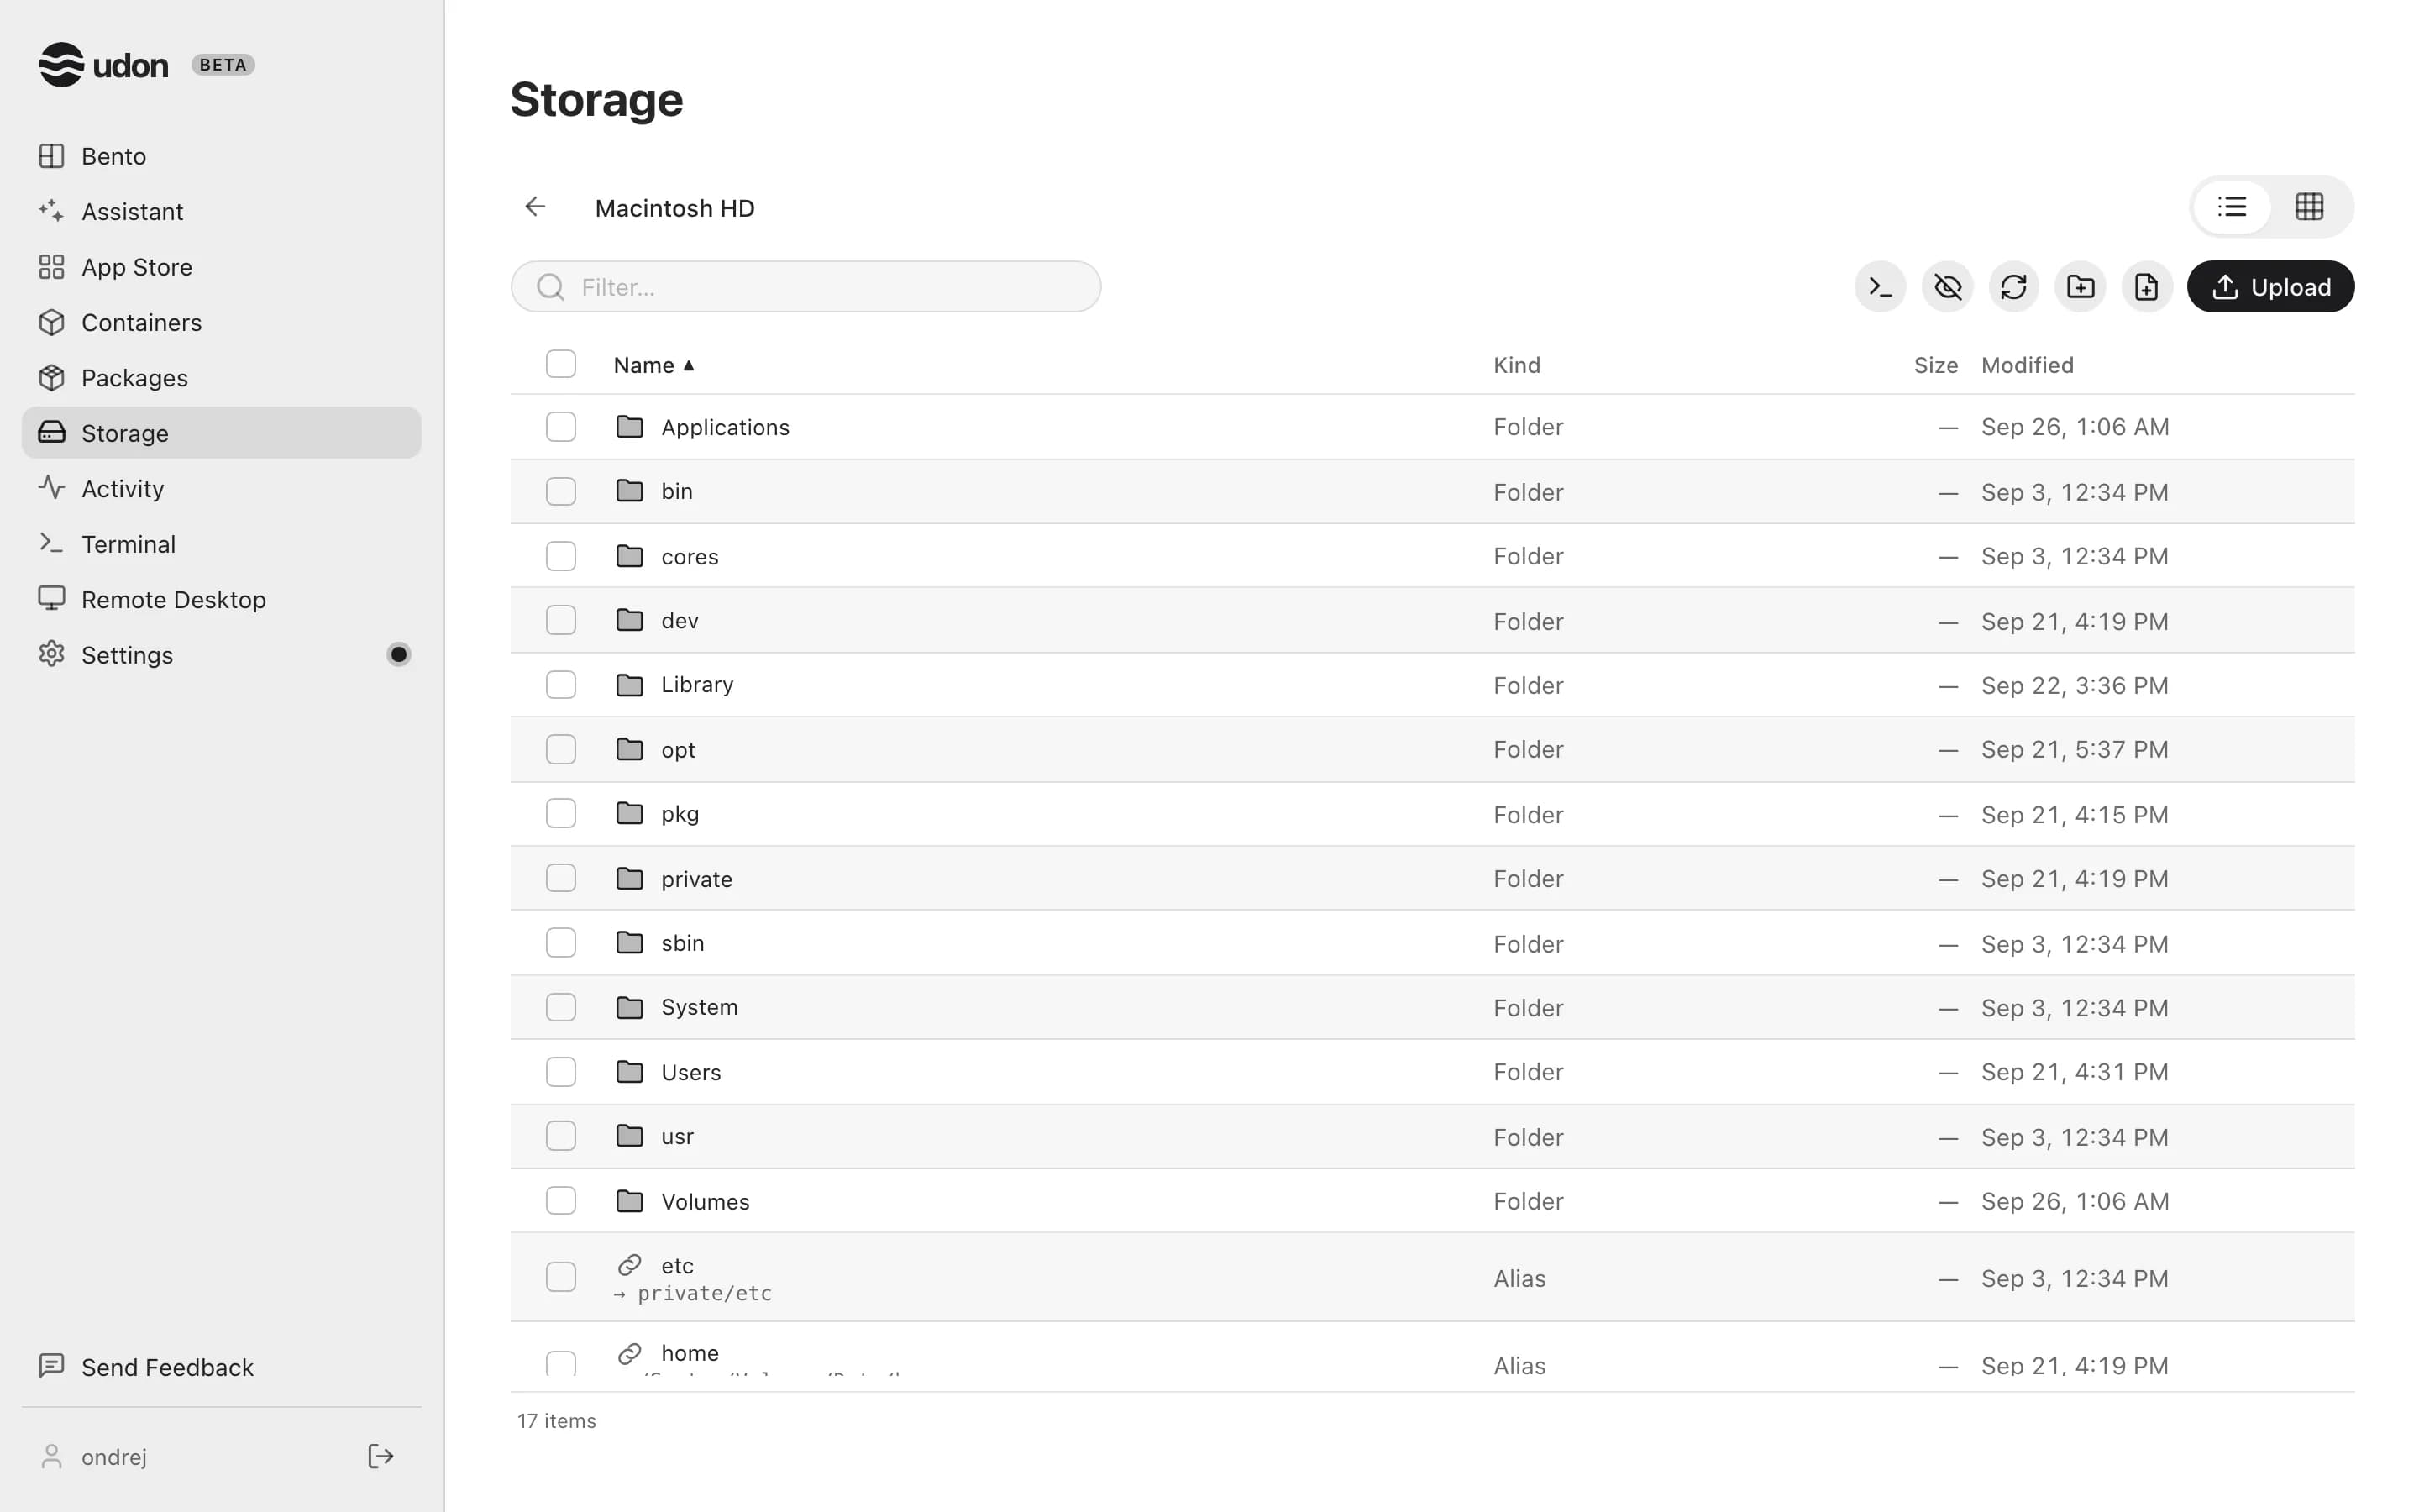Tick the Library row checkbox

coord(561,685)
